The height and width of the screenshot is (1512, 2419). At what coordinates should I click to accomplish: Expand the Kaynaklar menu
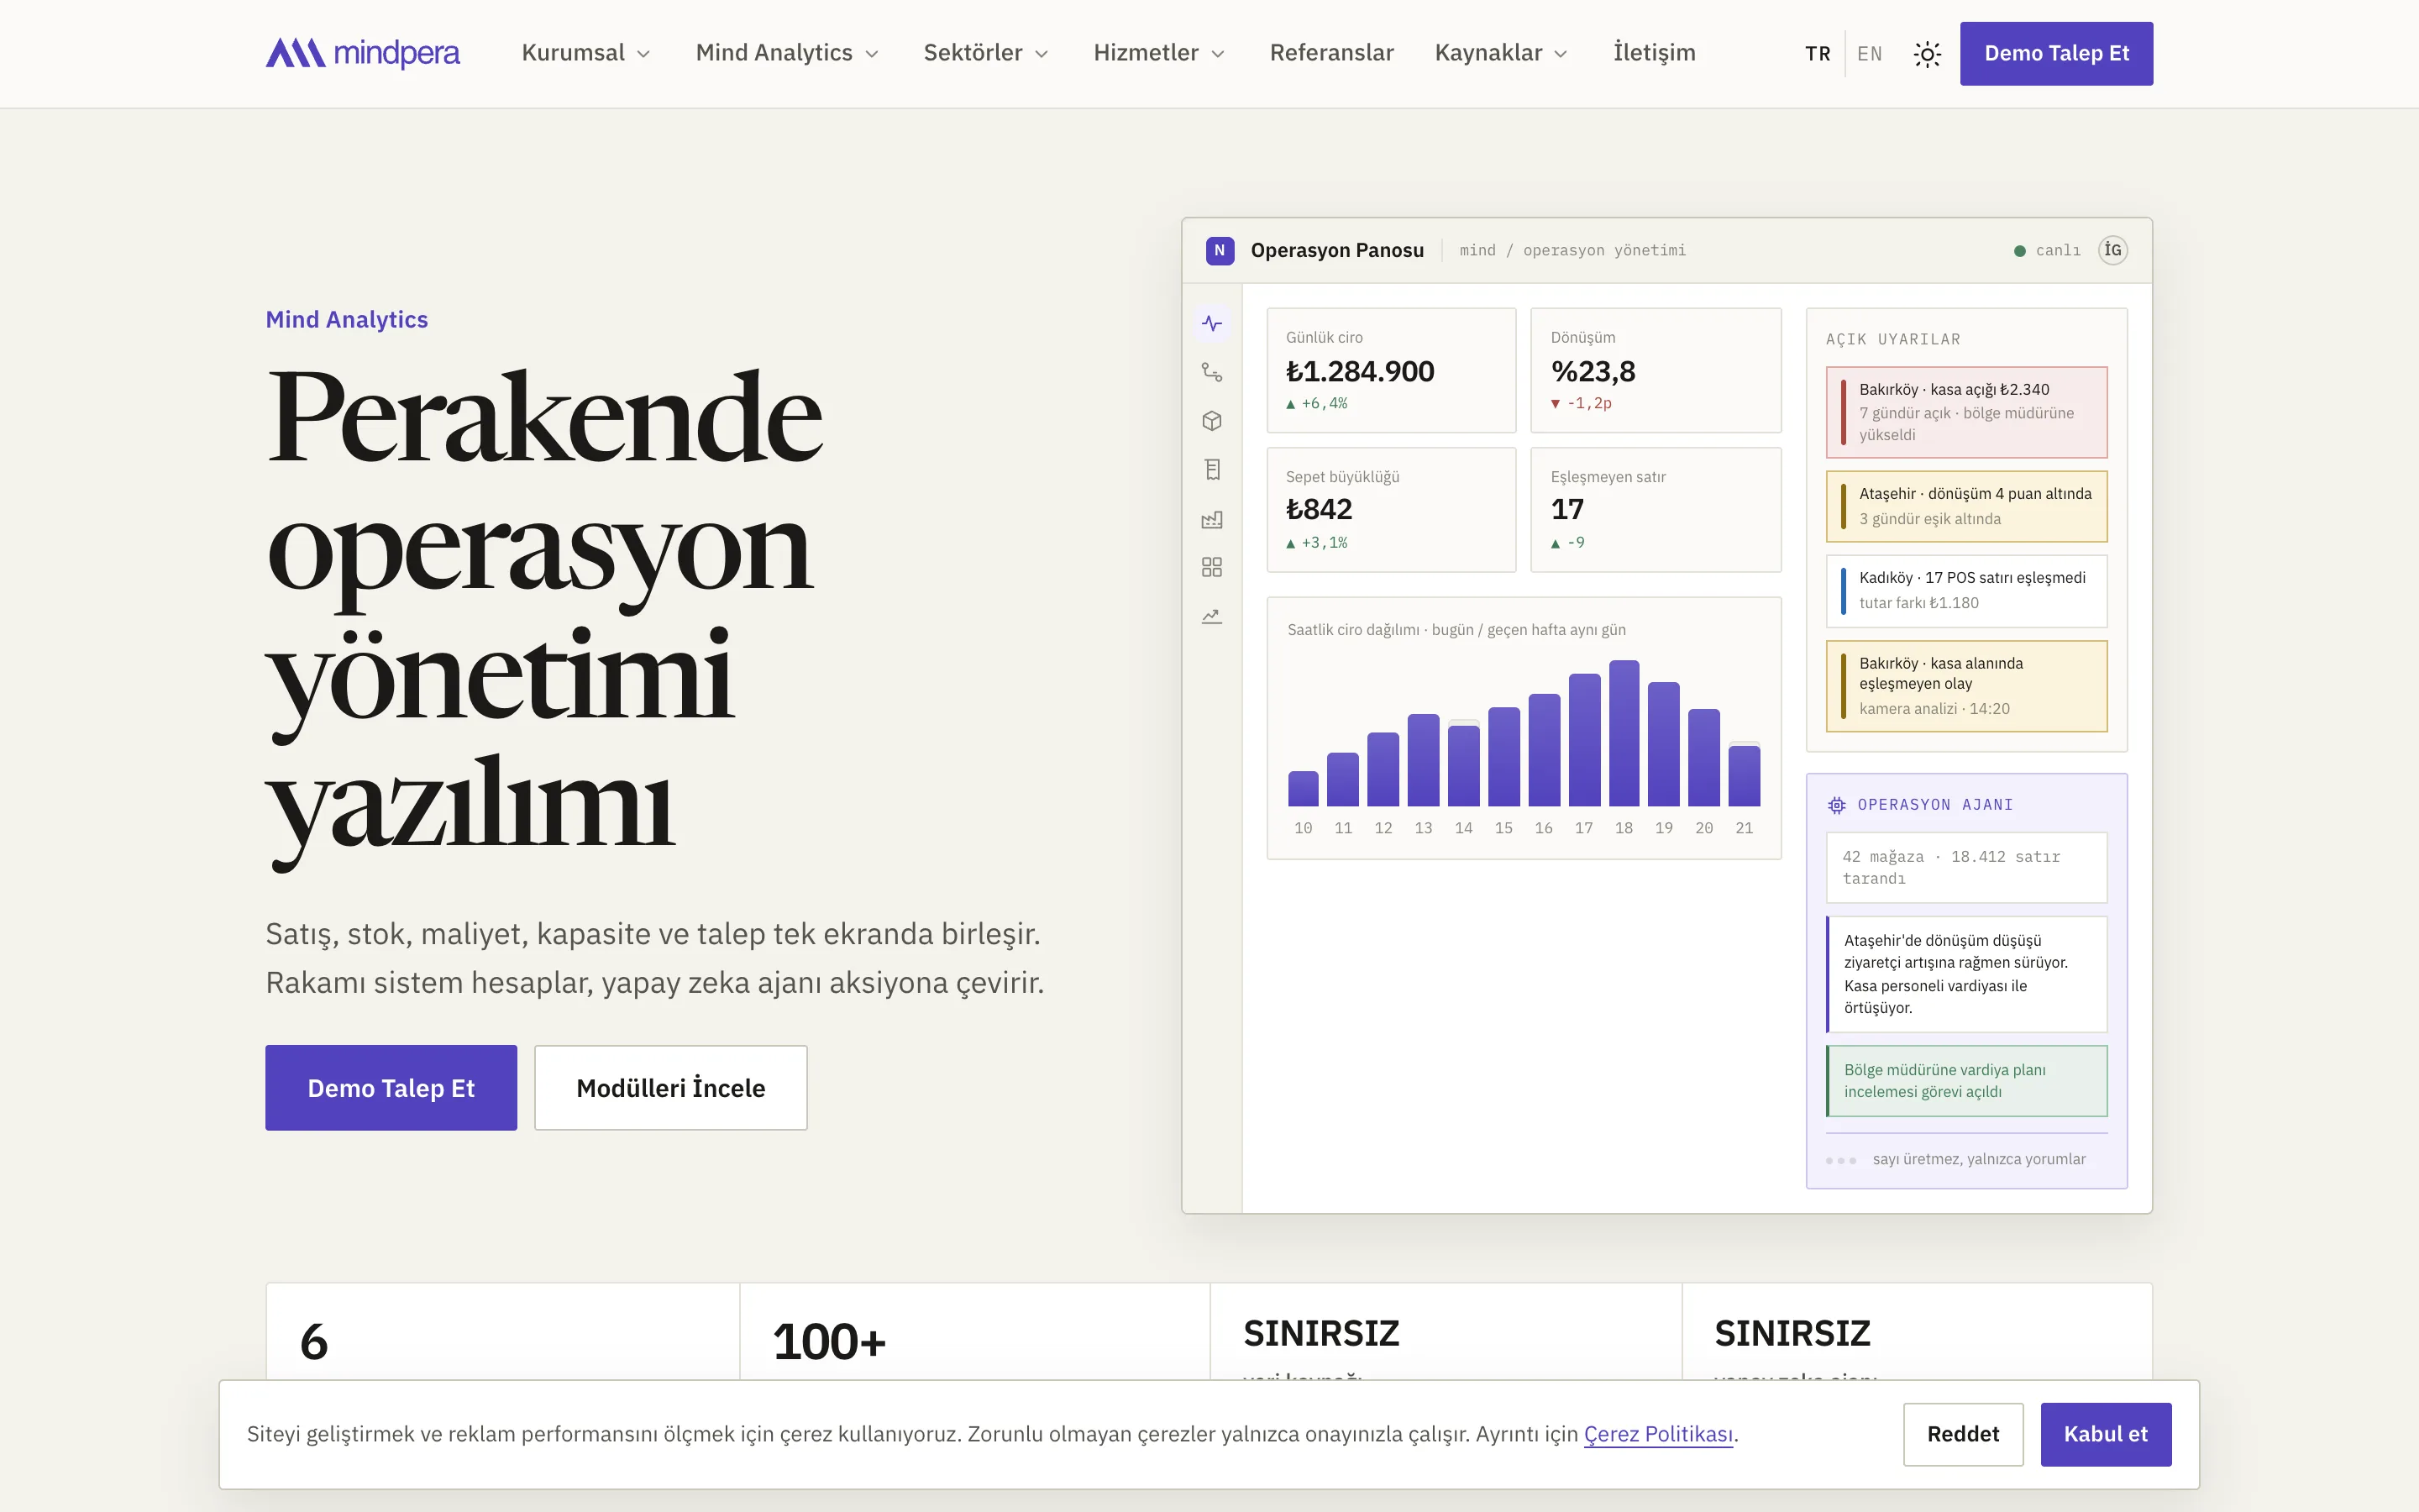pos(1500,53)
